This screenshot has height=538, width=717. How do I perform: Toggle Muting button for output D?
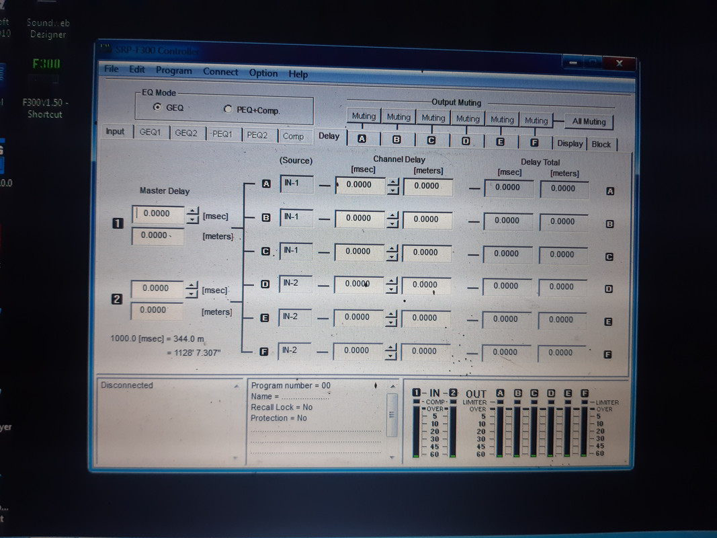468,119
